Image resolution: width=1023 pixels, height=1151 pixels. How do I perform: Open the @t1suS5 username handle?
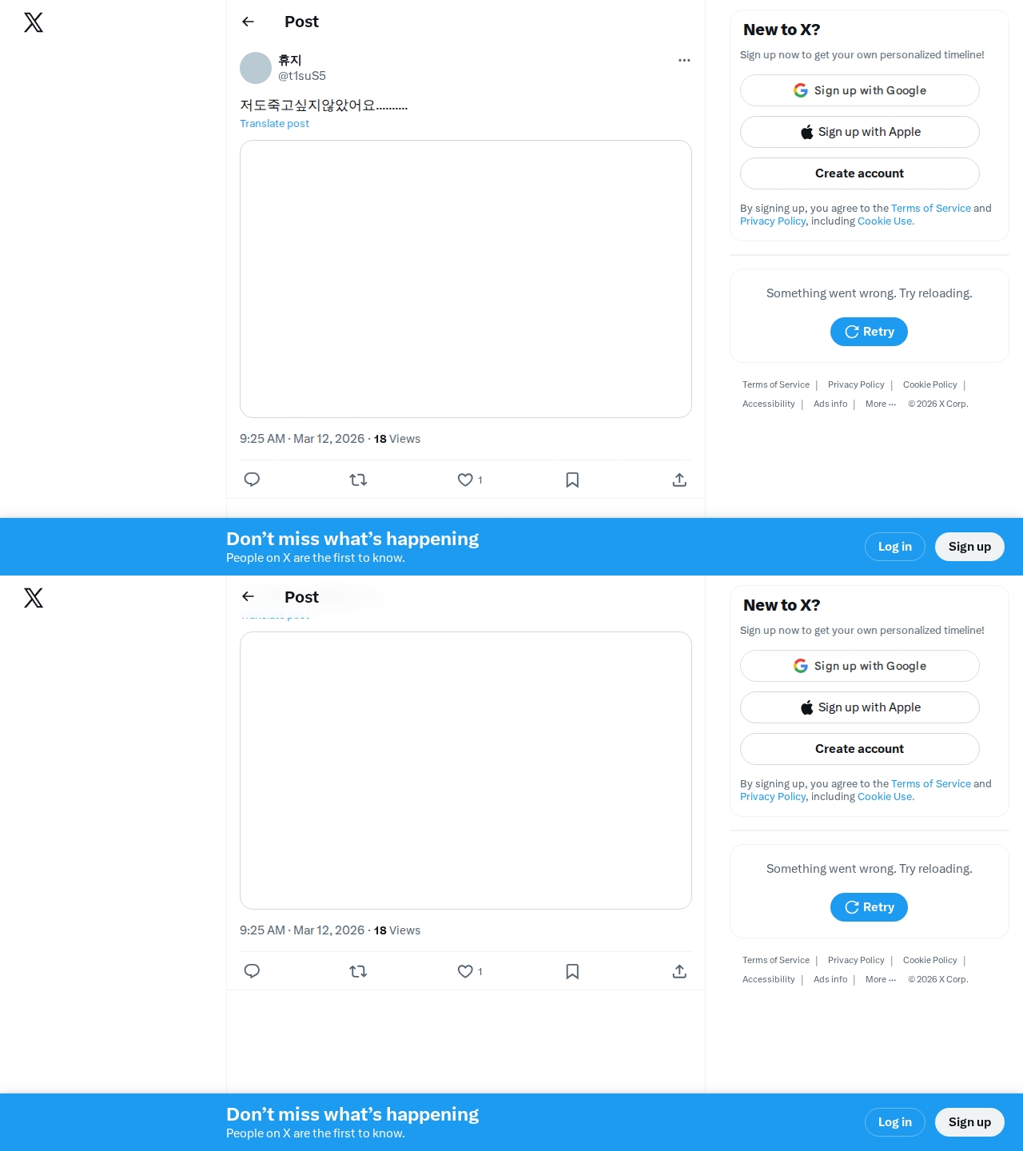(302, 76)
